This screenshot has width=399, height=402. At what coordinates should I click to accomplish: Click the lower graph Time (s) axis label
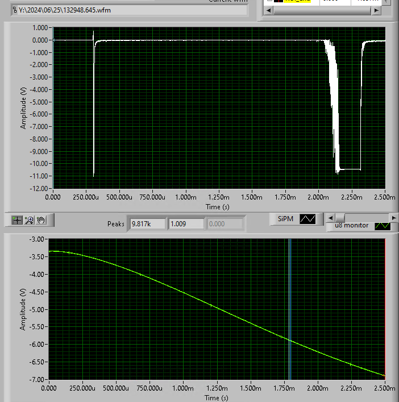click(x=217, y=397)
